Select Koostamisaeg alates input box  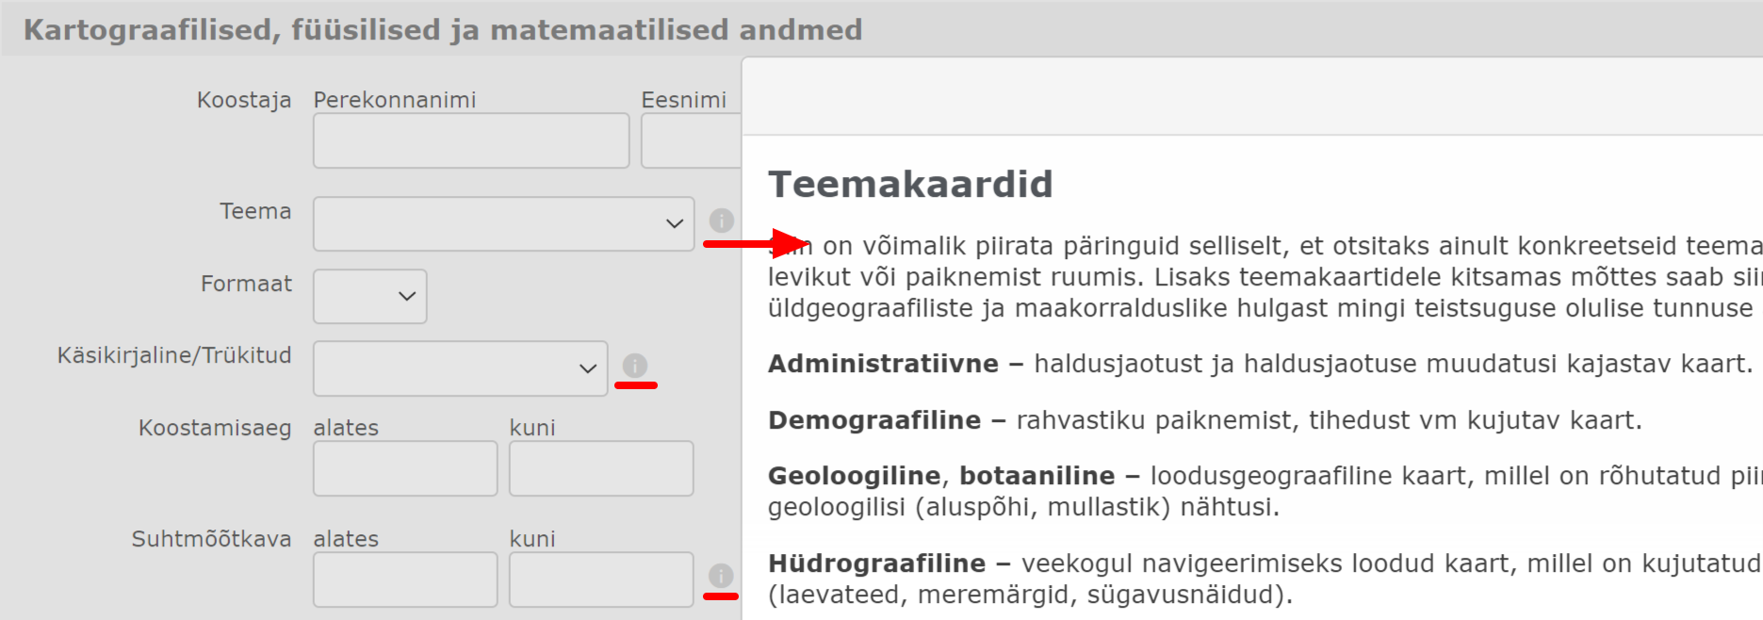pyautogui.click(x=405, y=468)
